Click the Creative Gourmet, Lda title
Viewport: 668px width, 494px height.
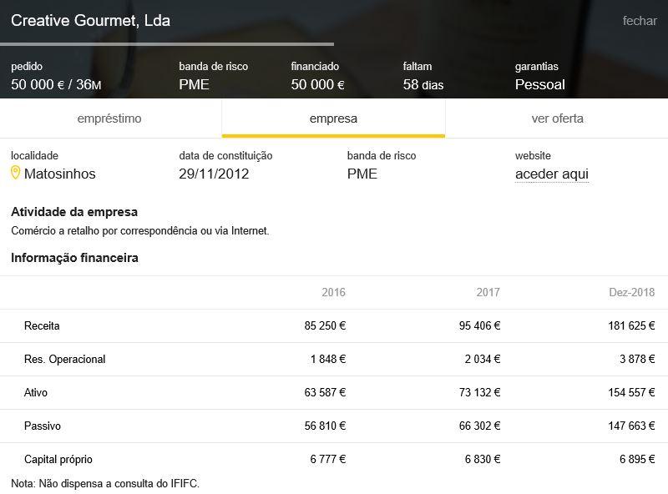[x=90, y=21]
